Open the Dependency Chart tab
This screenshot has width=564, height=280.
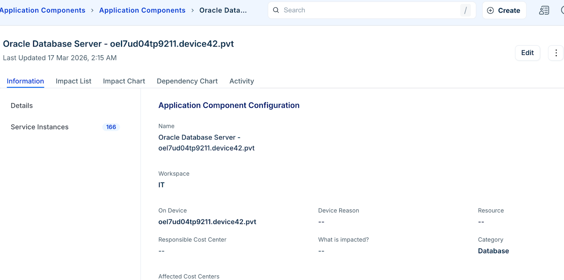click(187, 81)
